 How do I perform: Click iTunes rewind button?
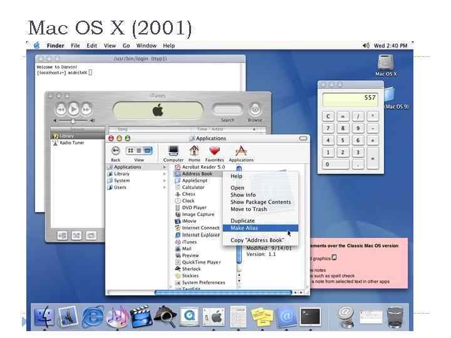pos(61,110)
